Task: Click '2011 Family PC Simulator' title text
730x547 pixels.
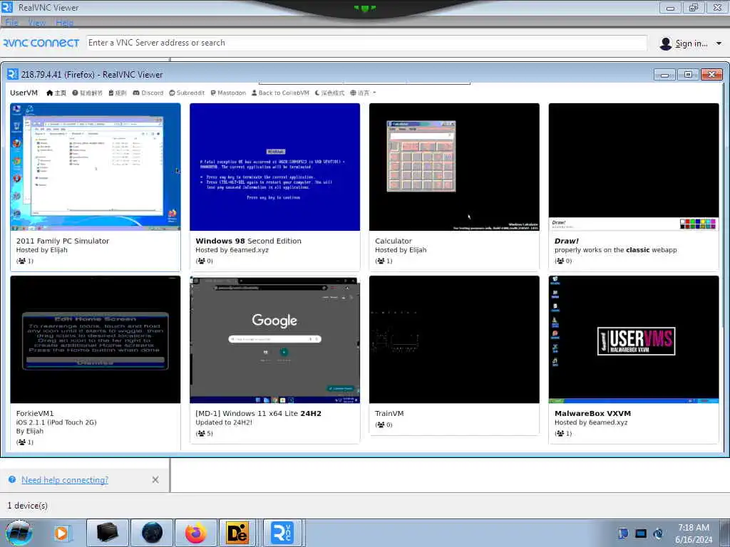Action: click(63, 241)
